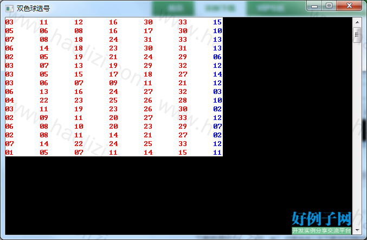The width and height of the screenshot is (367, 240).
Task: Select blue 12 in row 02 09 11 20
Action: click(217, 118)
